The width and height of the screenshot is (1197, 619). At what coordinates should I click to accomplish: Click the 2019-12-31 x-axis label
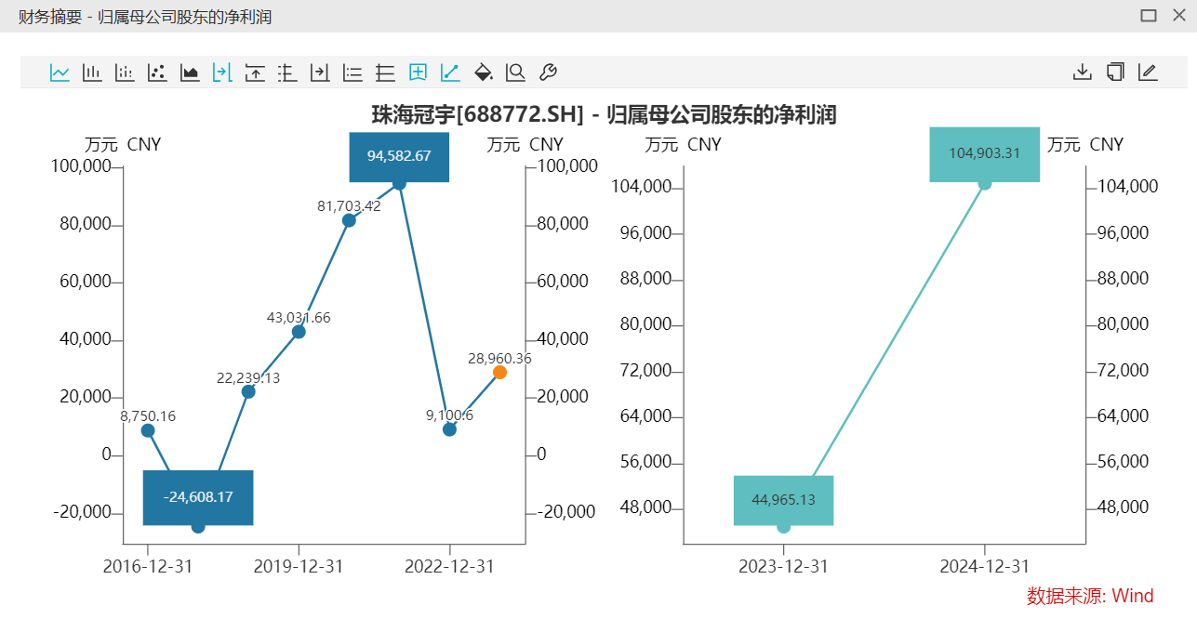tap(299, 566)
